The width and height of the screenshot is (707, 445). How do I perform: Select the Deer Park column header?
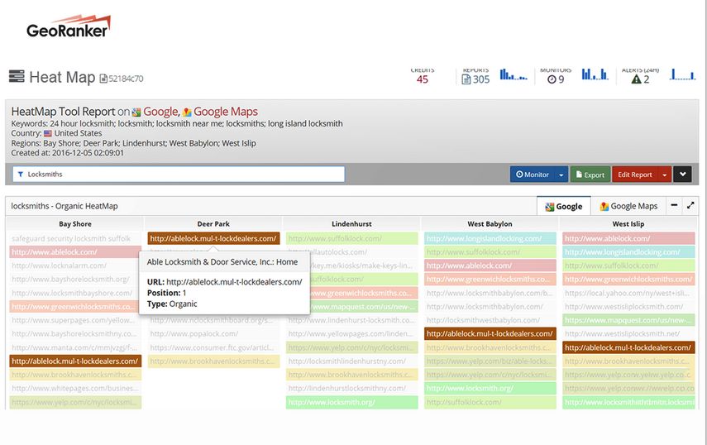[213, 223]
